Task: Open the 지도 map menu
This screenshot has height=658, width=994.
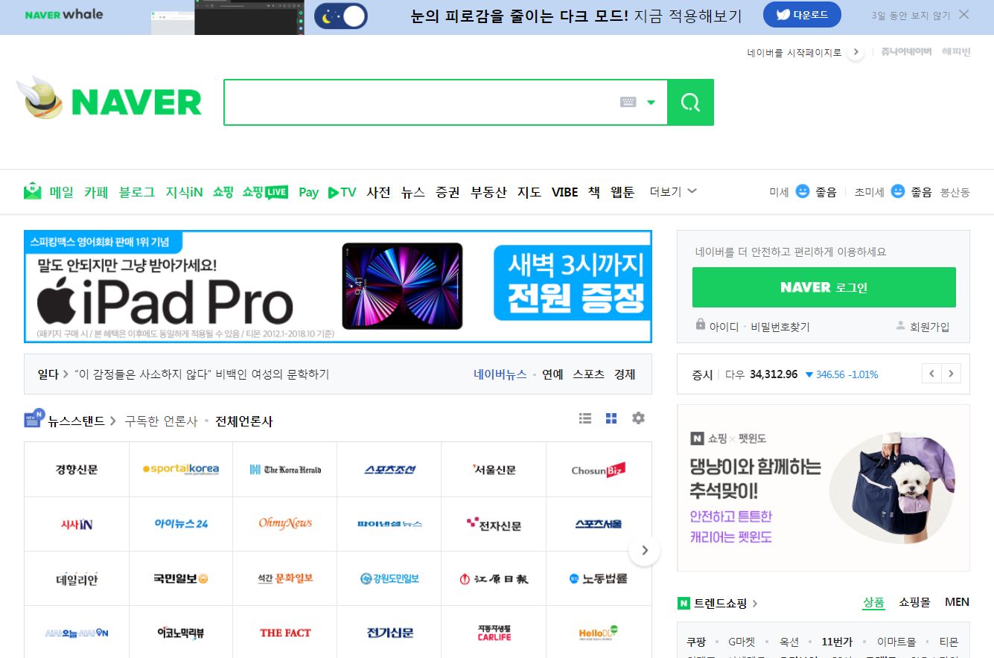Action: [529, 192]
